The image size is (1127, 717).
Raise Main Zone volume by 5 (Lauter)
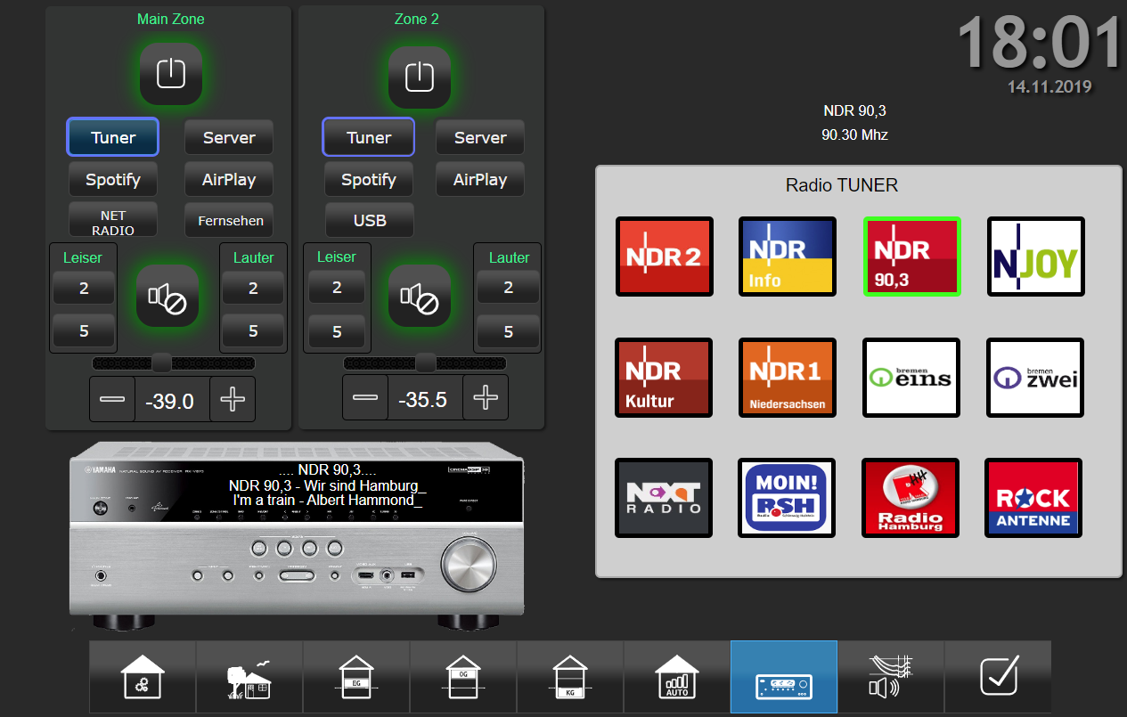click(x=253, y=330)
